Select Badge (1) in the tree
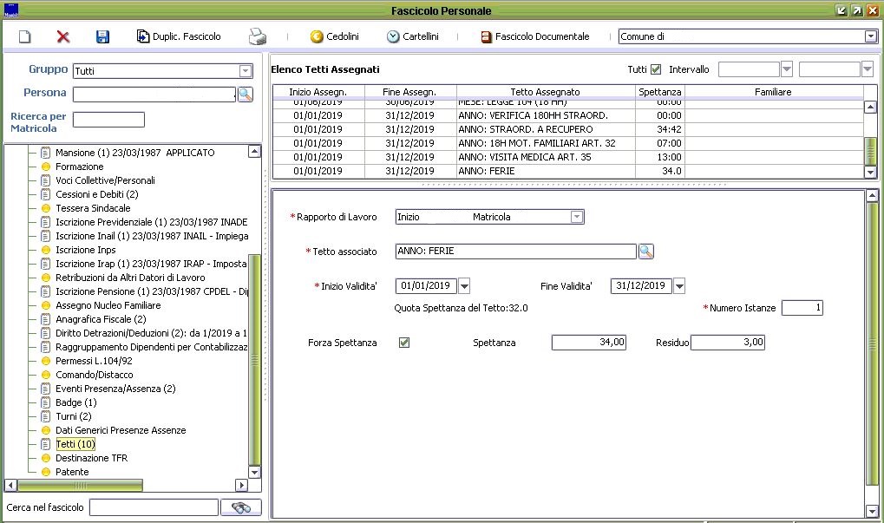Screen dimensions: 884x523 75,402
